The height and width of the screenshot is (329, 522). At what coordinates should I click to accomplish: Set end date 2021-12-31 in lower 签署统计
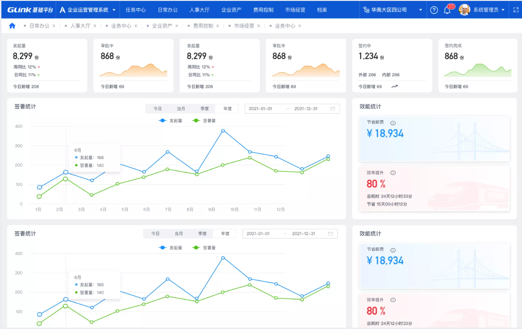click(x=304, y=234)
